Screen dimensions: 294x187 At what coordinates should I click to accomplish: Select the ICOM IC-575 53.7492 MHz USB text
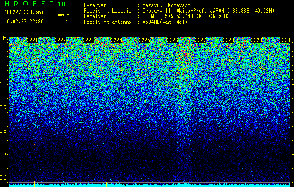(187, 16)
